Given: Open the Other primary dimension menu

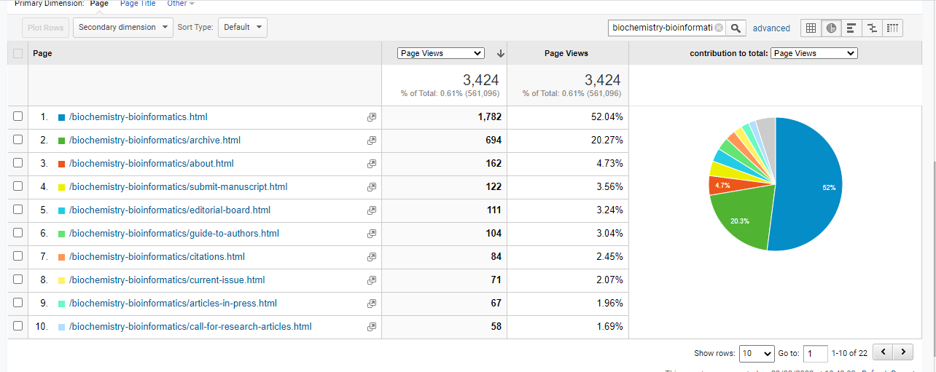Looking at the screenshot, I should coord(180,4).
